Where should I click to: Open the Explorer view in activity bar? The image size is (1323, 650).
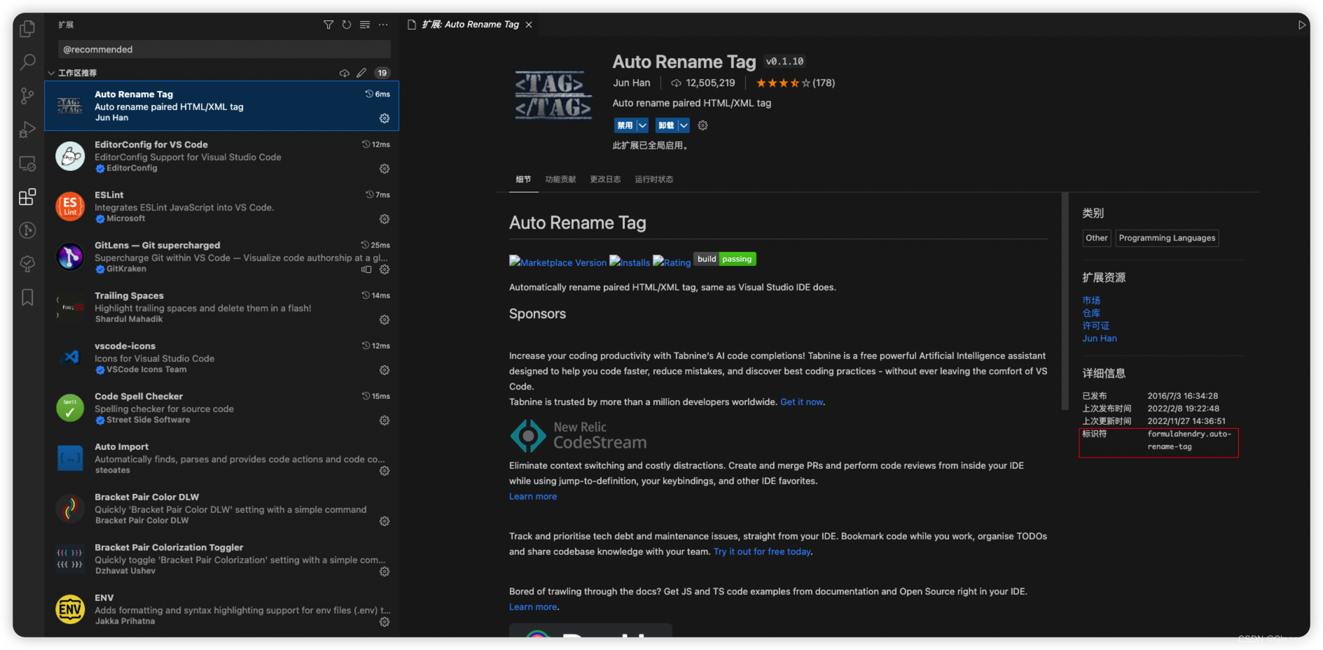pyautogui.click(x=27, y=29)
